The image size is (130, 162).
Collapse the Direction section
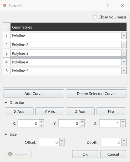click(x=6, y=102)
